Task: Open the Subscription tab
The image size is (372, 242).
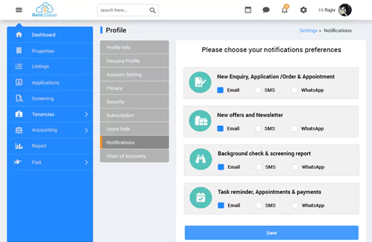Action: point(135,115)
